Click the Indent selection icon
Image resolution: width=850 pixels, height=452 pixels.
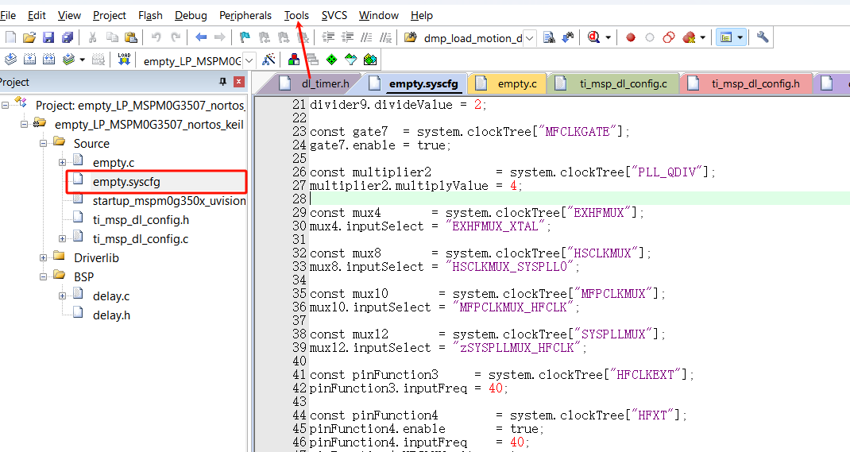click(x=328, y=37)
